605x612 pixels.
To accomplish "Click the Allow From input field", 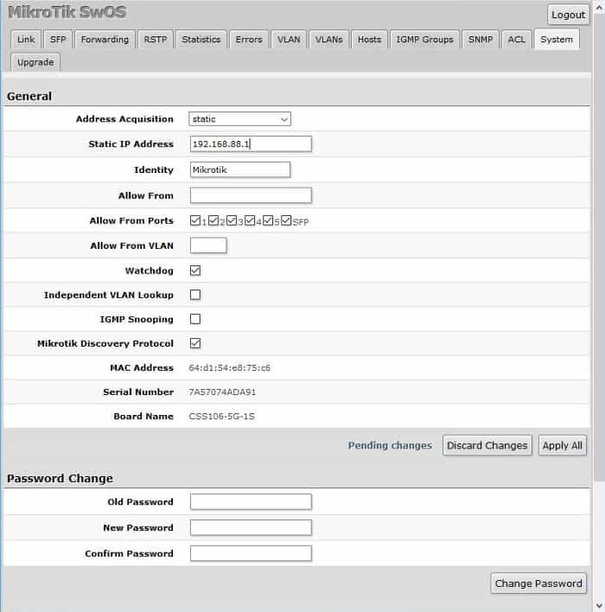I will 251,195.
